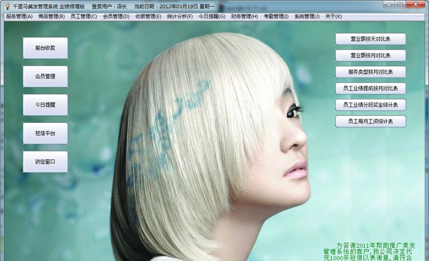Open the 会员管理(D) menu
Screen dimensions: 429x261
click(x=116, y=17)
